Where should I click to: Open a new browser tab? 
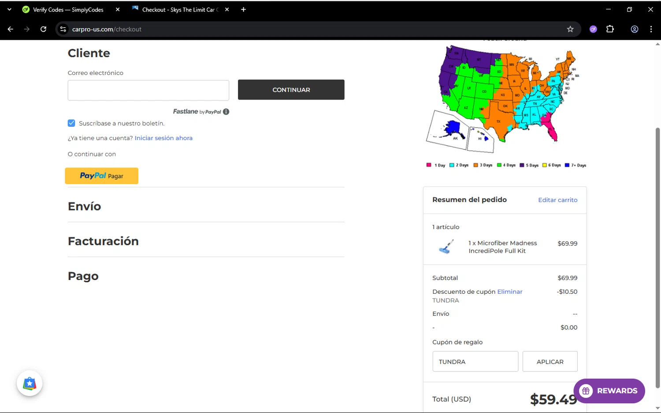tap(243, 10)
